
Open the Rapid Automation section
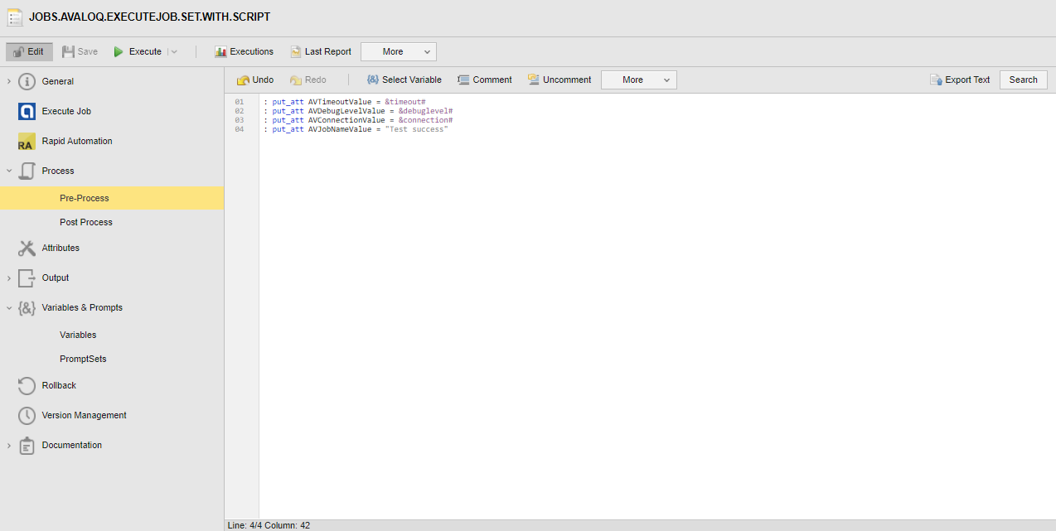[x=77, y=141]
